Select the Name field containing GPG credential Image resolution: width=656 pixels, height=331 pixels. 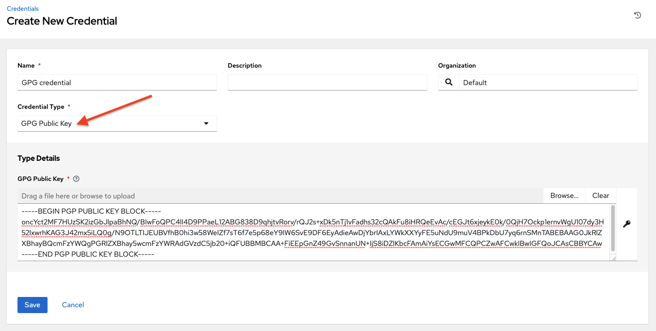click(x=117, y=82)
